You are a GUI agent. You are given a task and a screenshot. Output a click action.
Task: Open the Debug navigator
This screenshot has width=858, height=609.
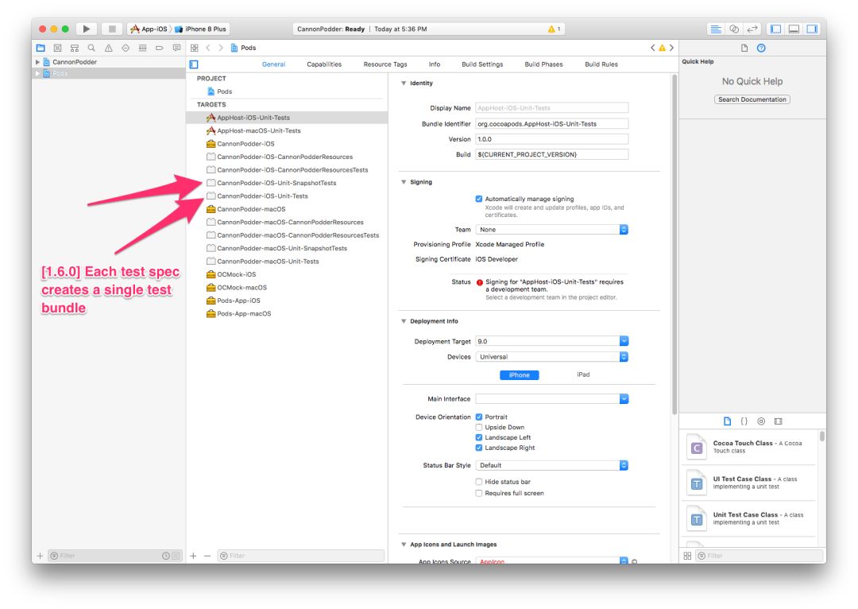[x=142, y=48]
